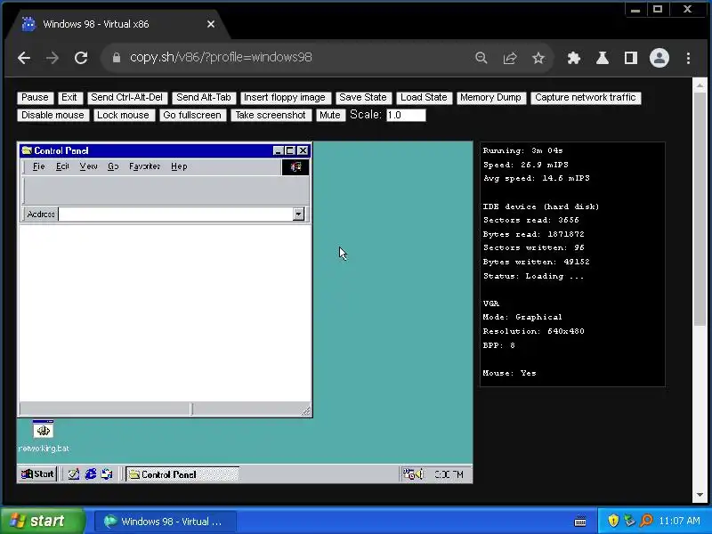
Task: Click the 11:07 AM system clock
Action: (679, 521)
